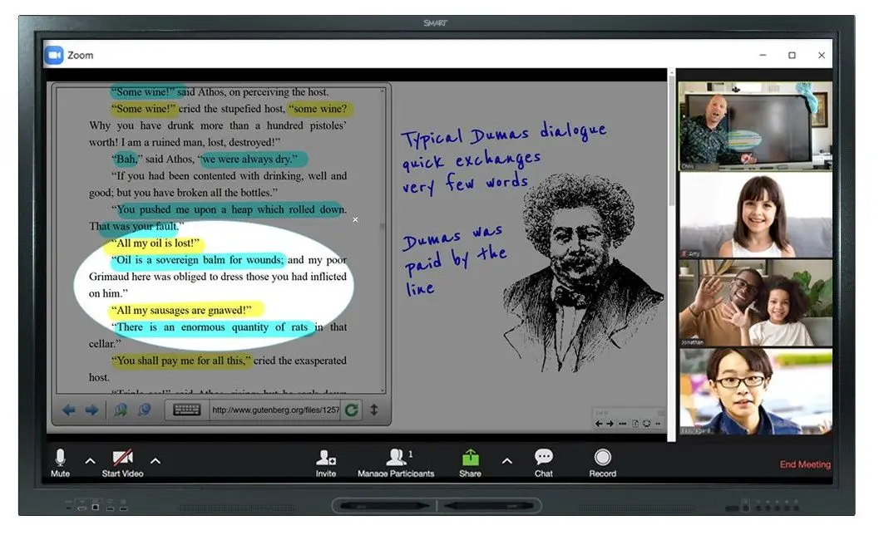This screenshot has height=540, width=879.
Task: Open the on-screen keyboard icon
Action: click(186, 410)
